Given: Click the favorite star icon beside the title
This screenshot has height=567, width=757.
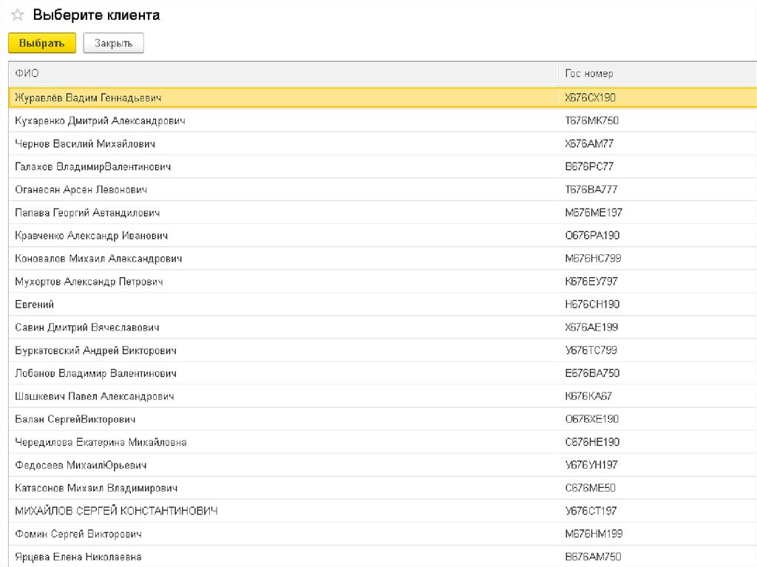Looking at the screenshot, I should [x=18, y=16].
